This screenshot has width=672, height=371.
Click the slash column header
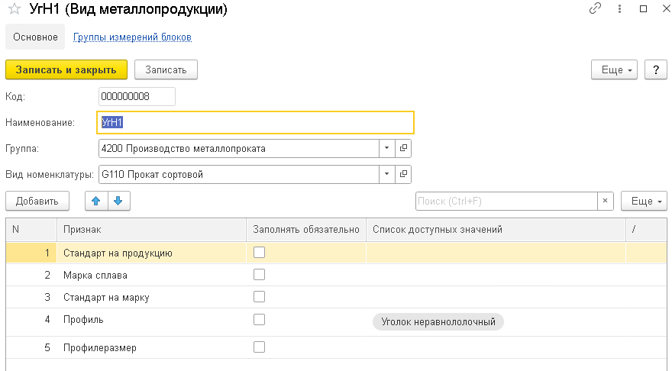pos(646,230)
